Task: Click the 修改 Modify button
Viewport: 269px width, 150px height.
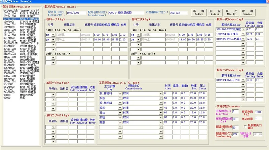Action: (231, 12)
